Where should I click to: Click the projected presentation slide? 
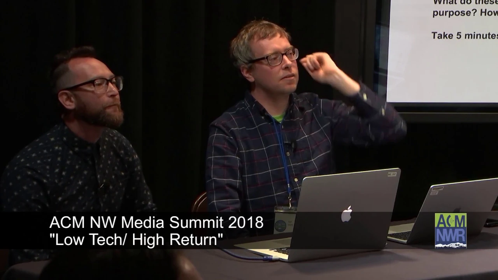(x=442, y=51)
